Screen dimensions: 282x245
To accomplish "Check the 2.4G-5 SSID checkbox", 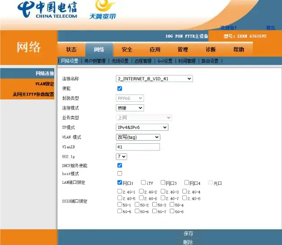I will (x=119, y=198).
